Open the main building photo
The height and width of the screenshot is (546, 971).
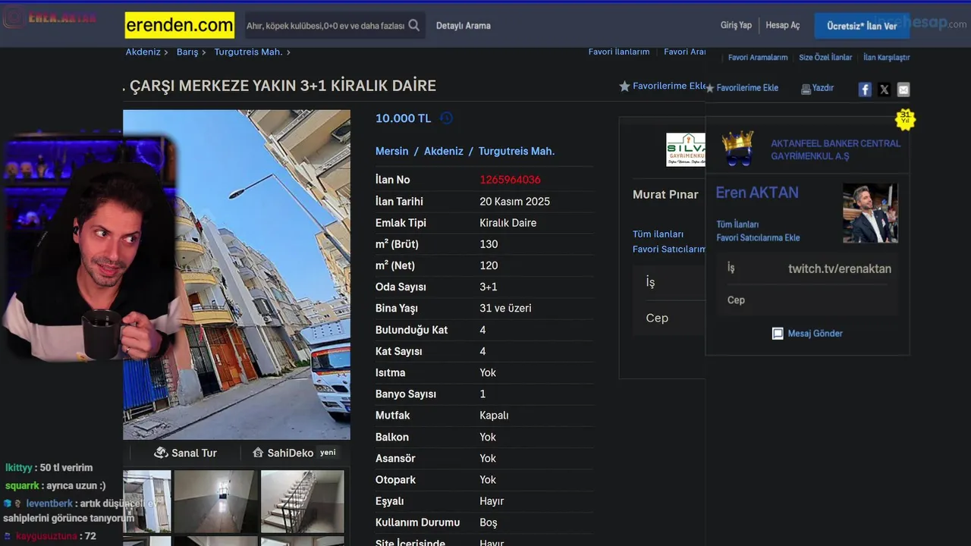point(237,275)
